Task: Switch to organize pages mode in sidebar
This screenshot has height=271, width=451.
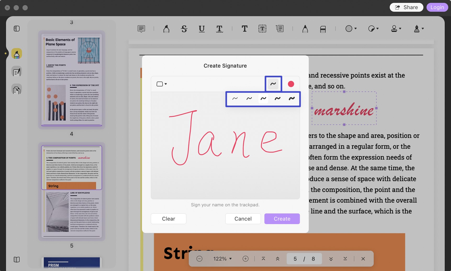Action: (17, 90)
